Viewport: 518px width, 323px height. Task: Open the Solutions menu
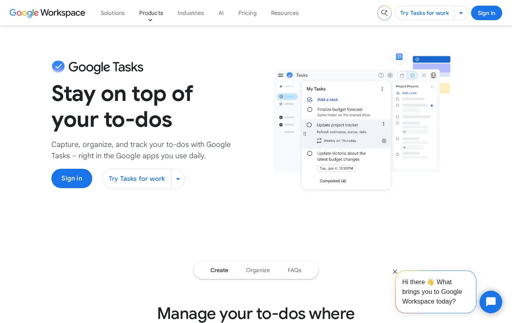[x=113, y=13]
